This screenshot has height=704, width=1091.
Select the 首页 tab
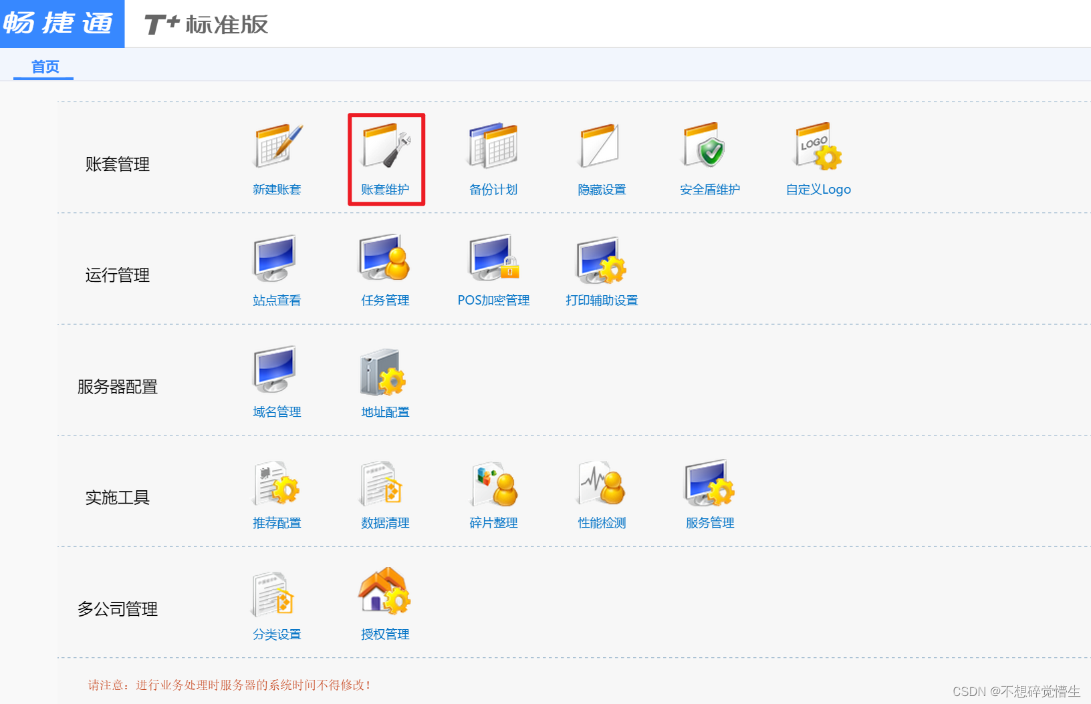coord(45,67)
